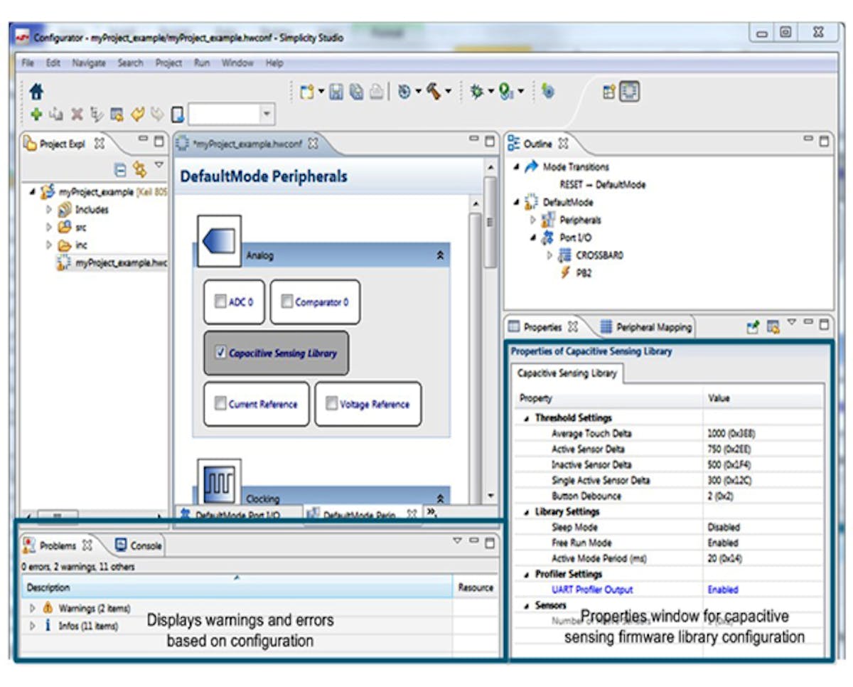Click the Save icon in the toolbar
This screenshot has width=853, height=687.
(x=336, y=92)
